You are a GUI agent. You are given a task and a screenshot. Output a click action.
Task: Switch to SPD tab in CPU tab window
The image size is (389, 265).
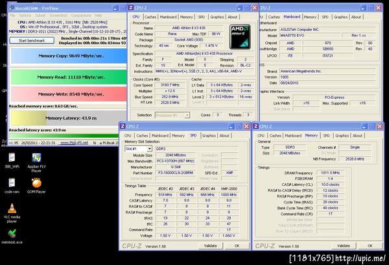[202, 17]
